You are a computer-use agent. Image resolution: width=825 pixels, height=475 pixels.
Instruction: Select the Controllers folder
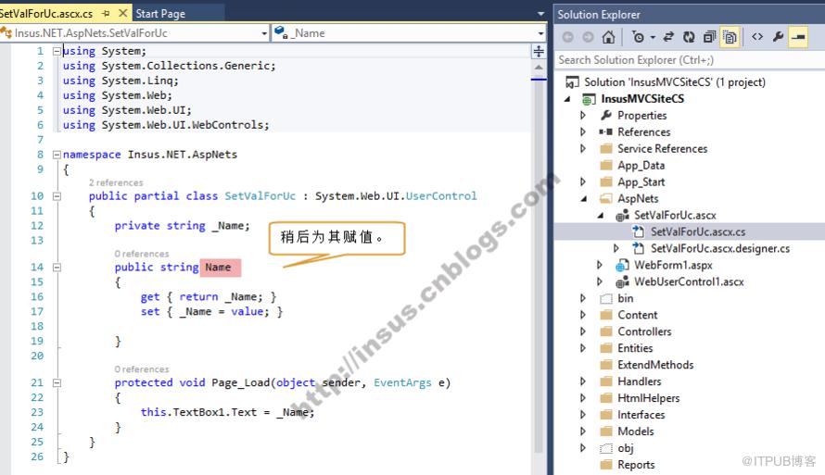pos(644,331)
